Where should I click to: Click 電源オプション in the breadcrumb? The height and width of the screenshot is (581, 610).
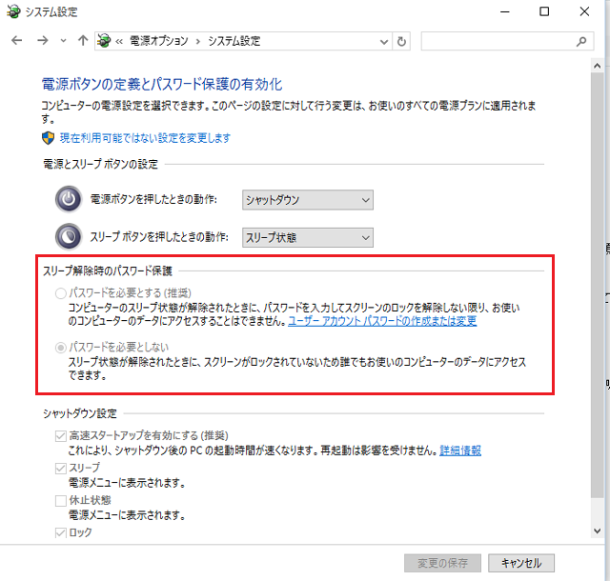159,41
